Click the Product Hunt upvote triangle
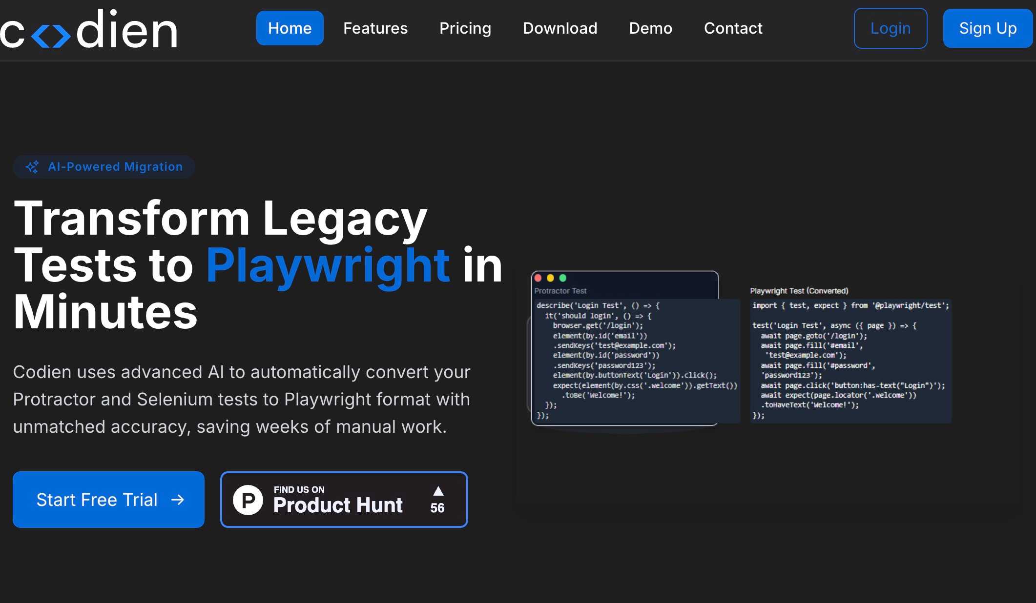Viewport: 1036px width, 603px height. pos(438,491)
